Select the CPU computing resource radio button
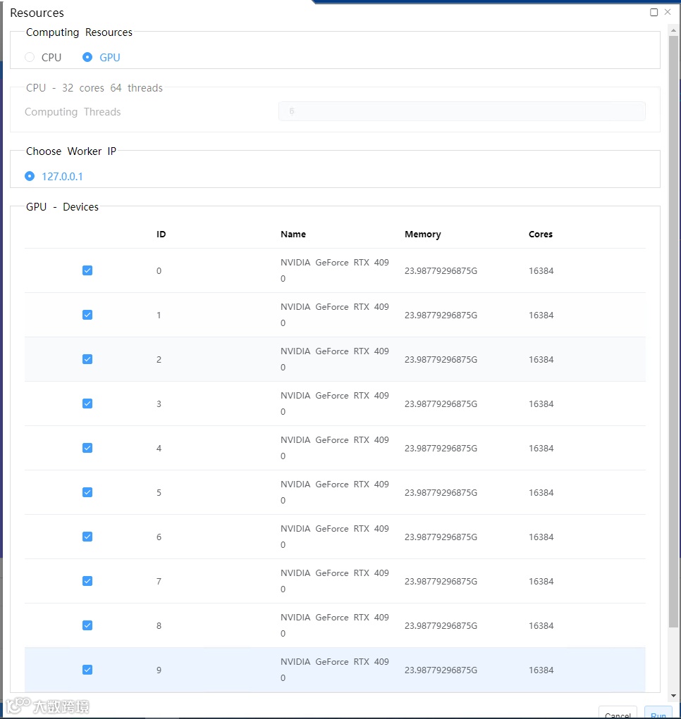 30,57
